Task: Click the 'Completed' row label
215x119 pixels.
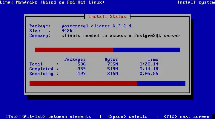Action: (41, 69)
